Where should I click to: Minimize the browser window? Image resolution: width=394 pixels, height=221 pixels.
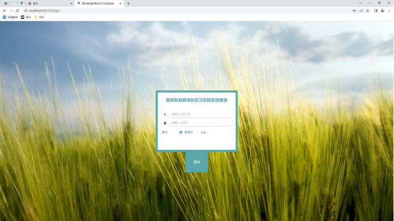tap(370, 3)
